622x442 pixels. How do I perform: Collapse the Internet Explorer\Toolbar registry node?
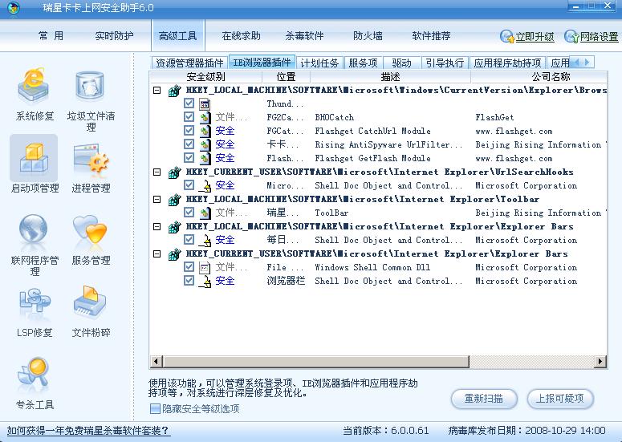click(157, 200)
